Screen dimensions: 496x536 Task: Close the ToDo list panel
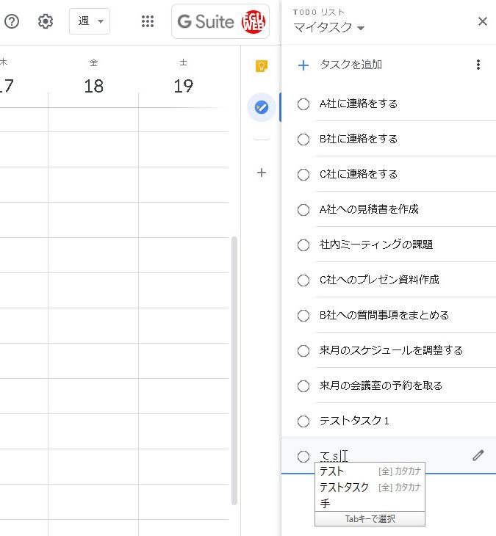(x=483, y=21)
